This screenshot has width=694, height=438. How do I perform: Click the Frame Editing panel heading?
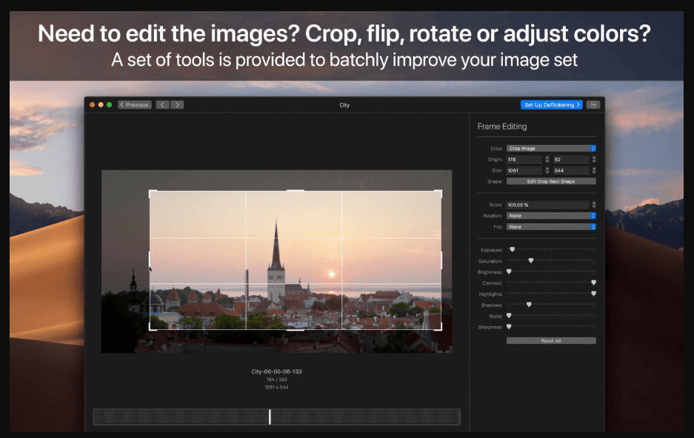pyautogui.click(x=502, y=127)
